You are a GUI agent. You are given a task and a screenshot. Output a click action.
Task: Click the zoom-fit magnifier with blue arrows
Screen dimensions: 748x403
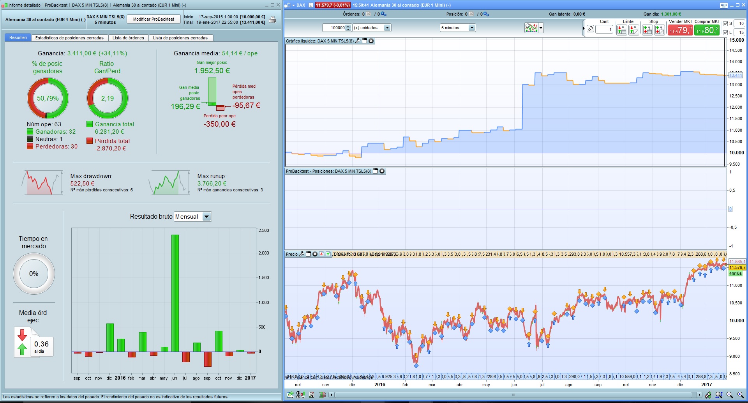click(x=719, y=395)
